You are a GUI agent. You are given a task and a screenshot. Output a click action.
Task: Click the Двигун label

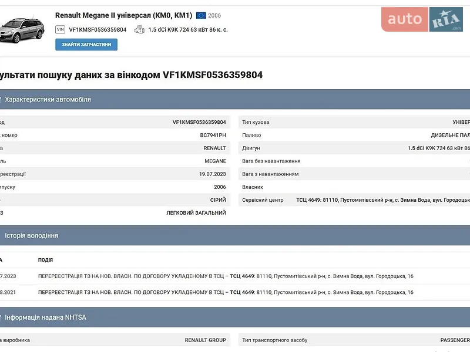click(x=251, y=148)
